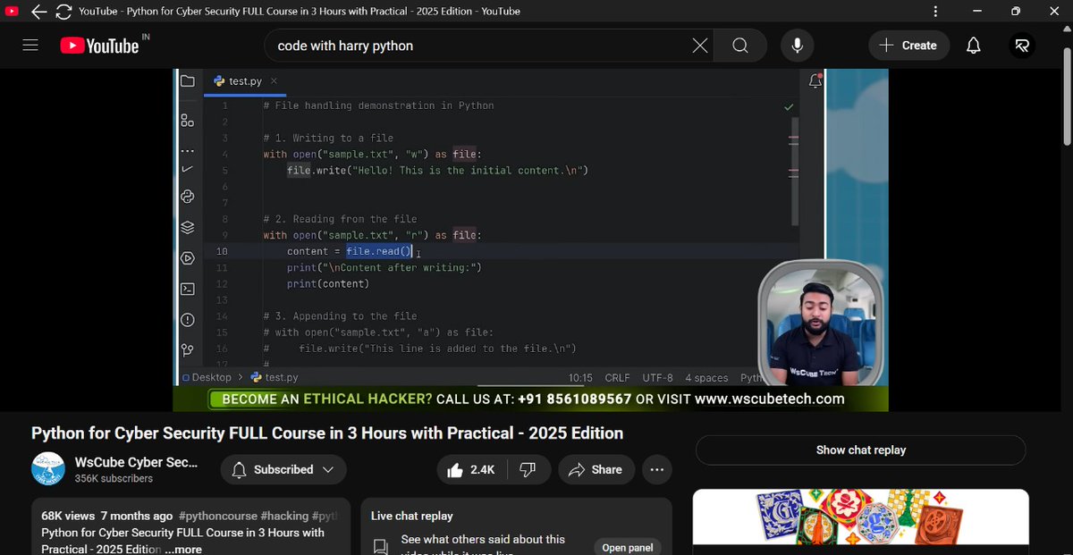Viewport: 1073px width, 555px height.
Task: Click the Structure icon in video's IDE sidebar
Action: (188, 121)
